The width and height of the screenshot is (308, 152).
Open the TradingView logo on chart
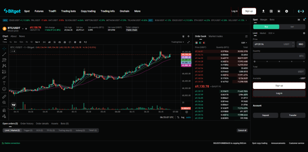[x=13, y=105]
